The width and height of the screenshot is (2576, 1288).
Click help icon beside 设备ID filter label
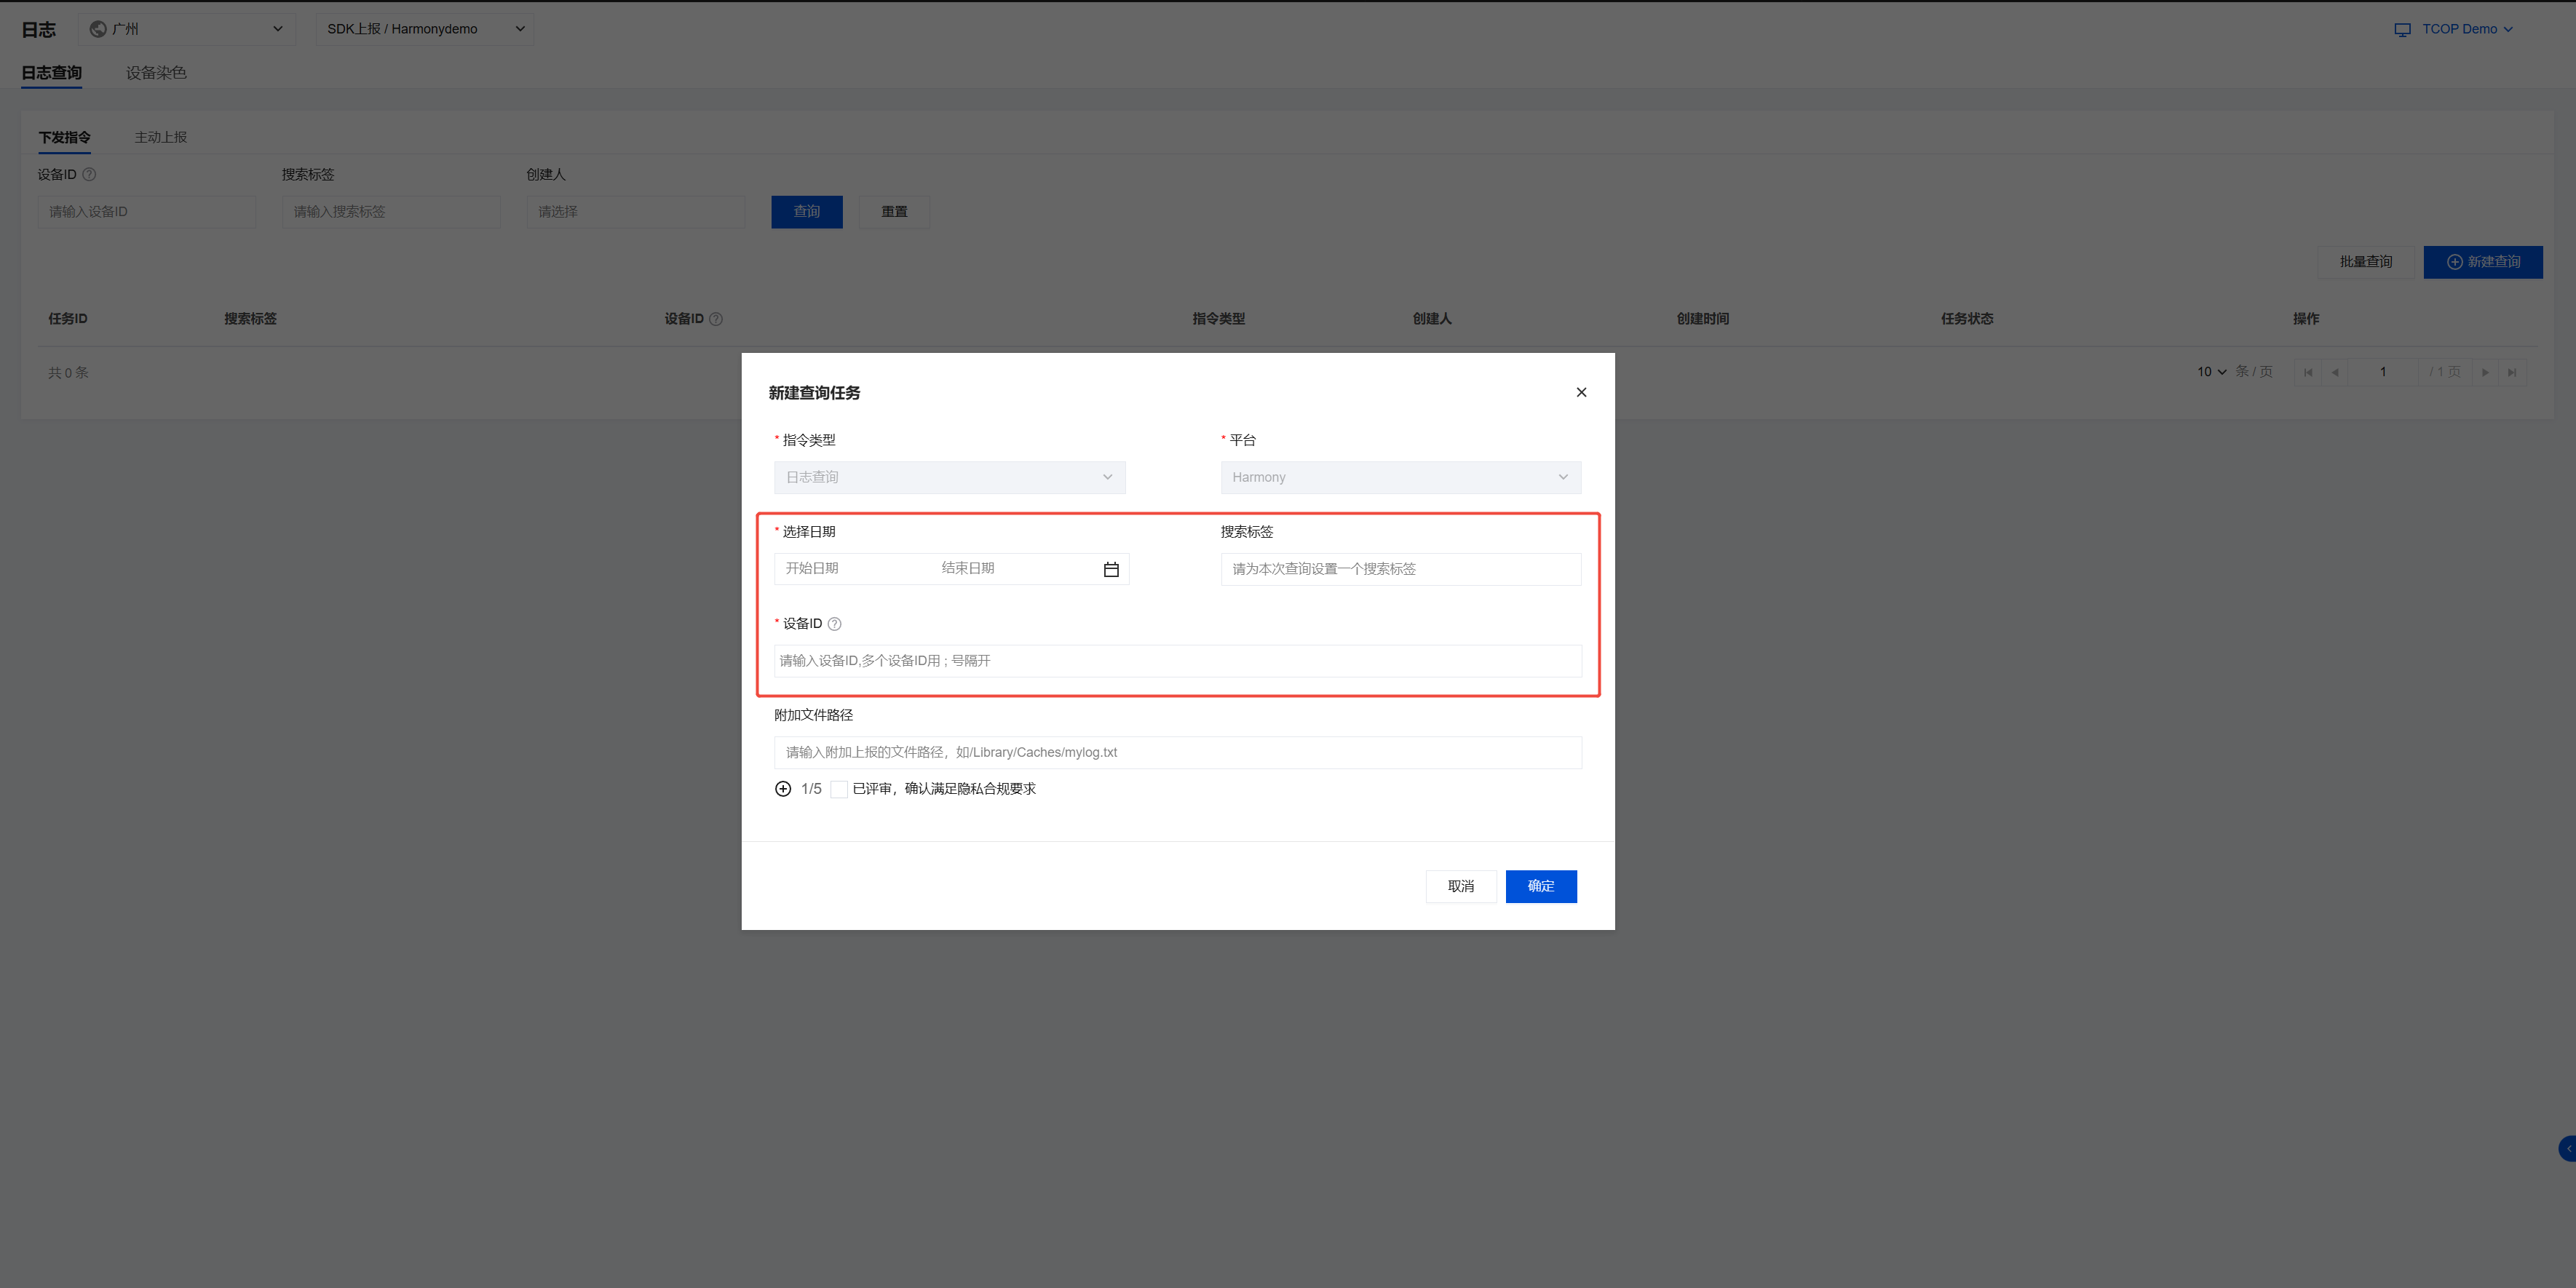(x=89, y=174)
